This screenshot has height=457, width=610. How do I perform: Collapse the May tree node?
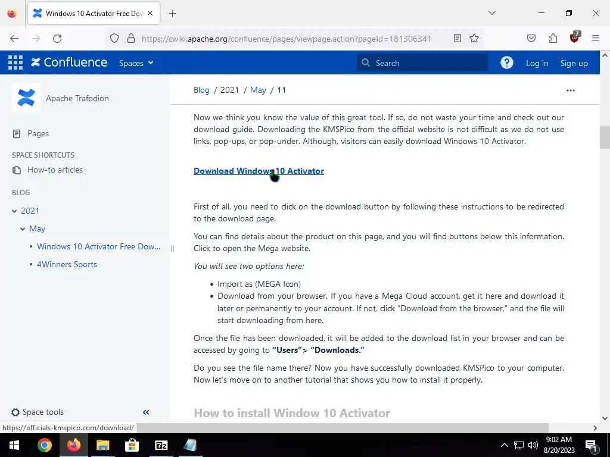tap(23, 229)
